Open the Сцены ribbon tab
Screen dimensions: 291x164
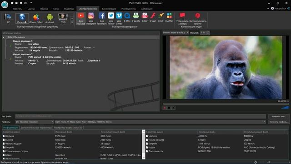click(x=31, y=9)
